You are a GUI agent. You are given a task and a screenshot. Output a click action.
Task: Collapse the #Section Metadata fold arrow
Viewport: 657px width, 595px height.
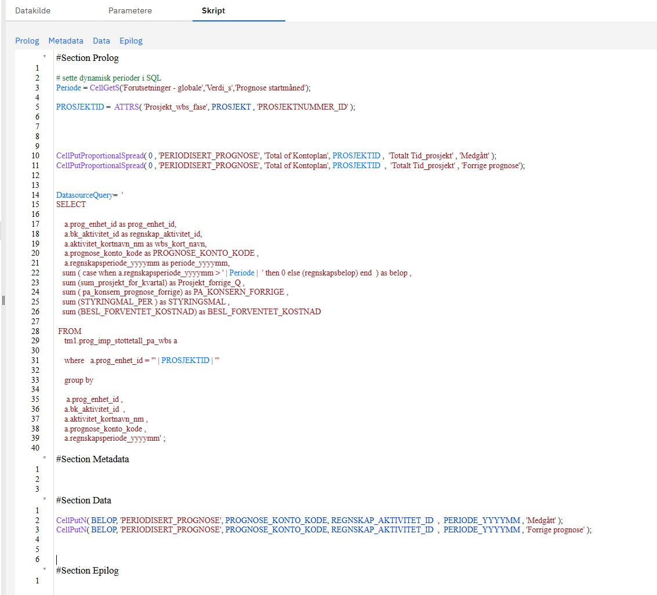45,458
